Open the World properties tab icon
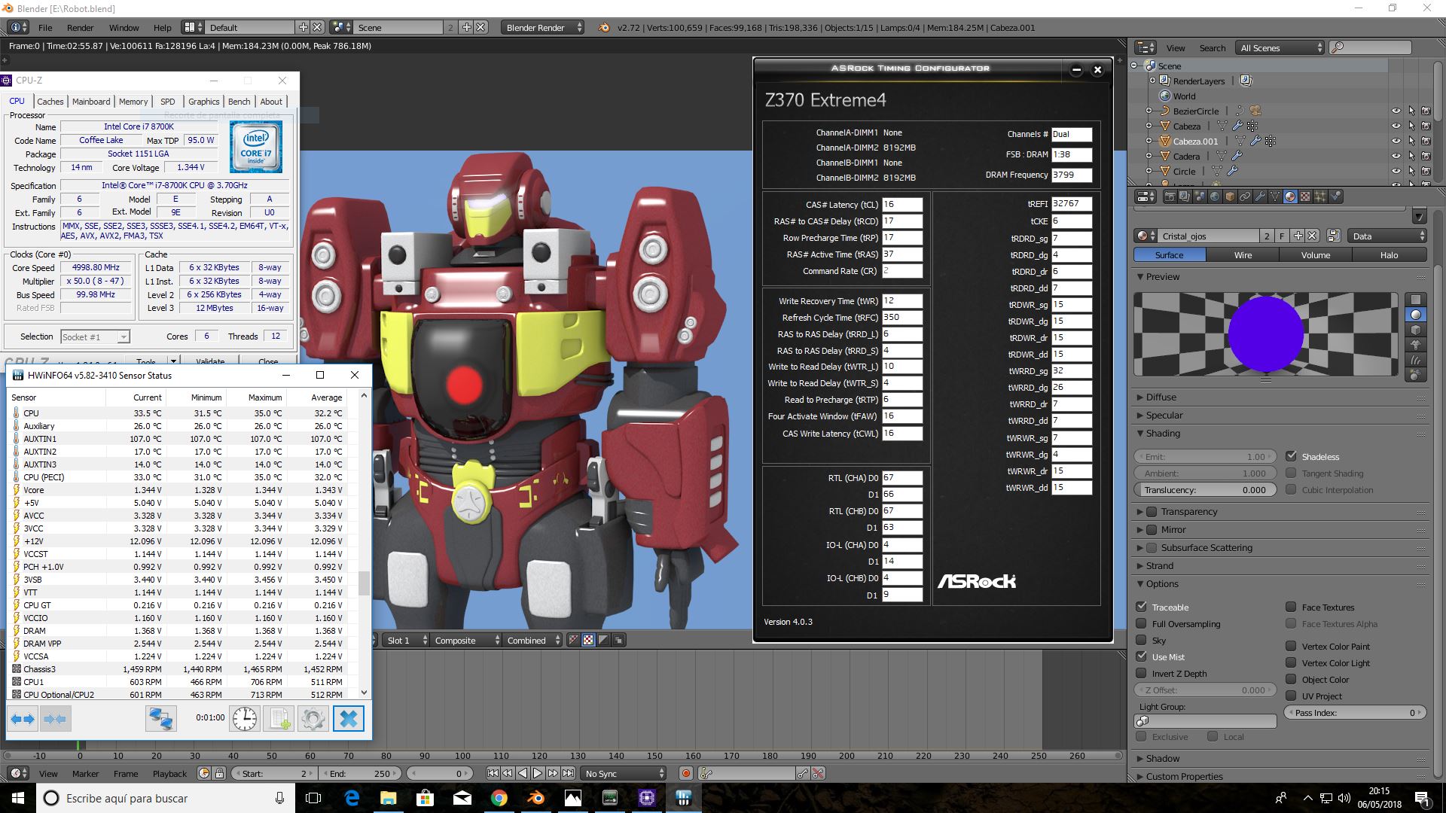Image resolution: width=1446 pixels, height=813 pixels. [1215, 197]
